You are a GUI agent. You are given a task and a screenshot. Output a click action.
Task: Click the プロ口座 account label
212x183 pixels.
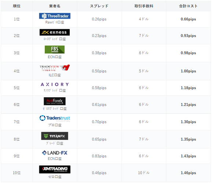(x=55, y=125)
